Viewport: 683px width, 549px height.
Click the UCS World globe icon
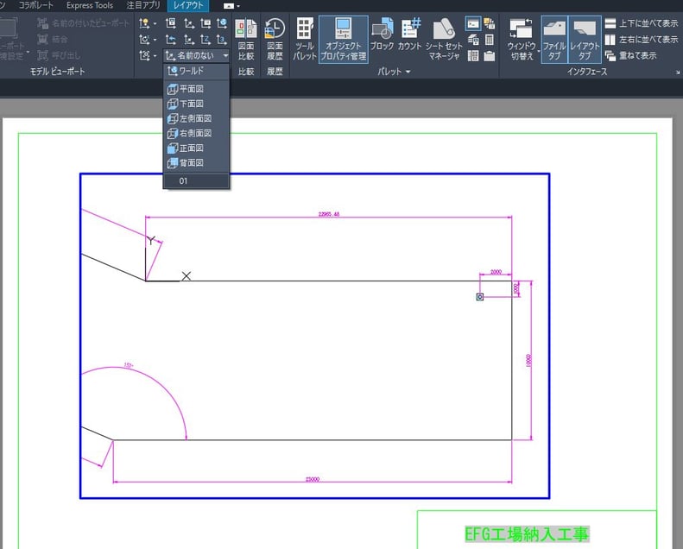222,23
